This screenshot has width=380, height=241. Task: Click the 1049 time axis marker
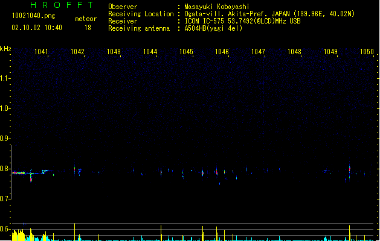pos(330,51)
